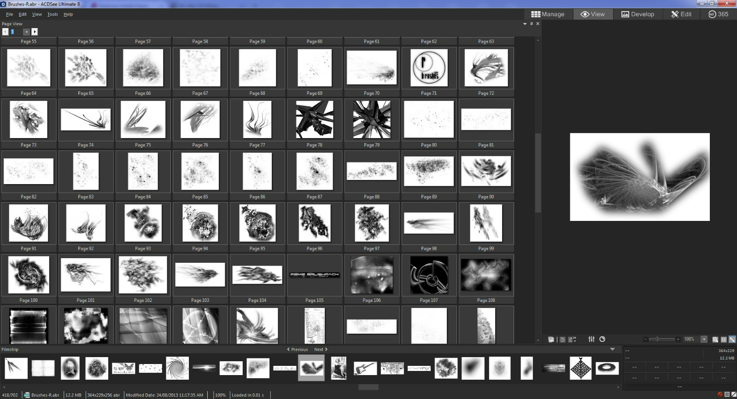This screenshot has height=399, width=737.
Task: Click the filmstrip horizontal scrollbar
Action: coord(368,387)
